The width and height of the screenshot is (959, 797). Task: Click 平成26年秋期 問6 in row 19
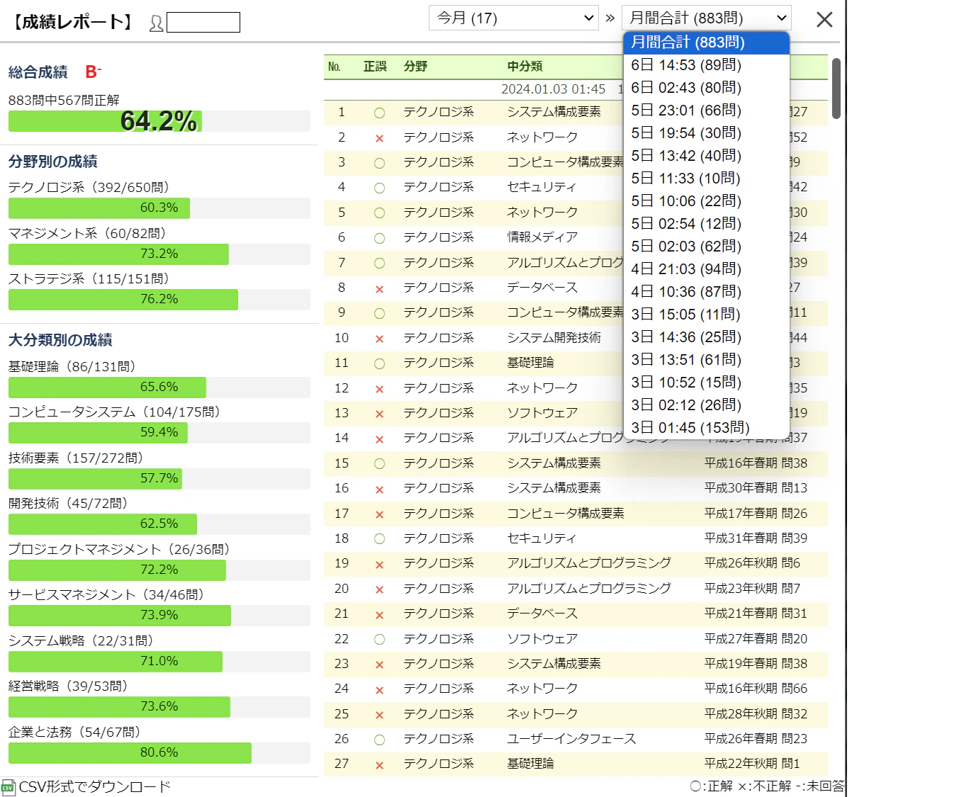point(752,563)
